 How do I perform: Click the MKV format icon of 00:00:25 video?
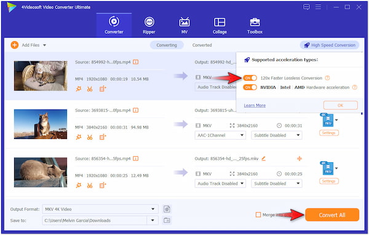point(327,168)
